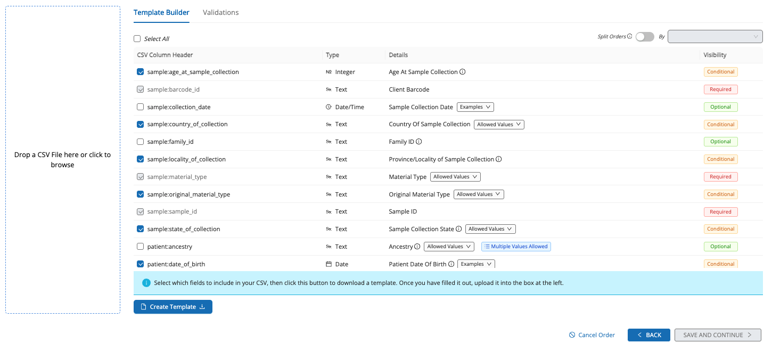Click the Text type icon for sample:sample_id
Viewport: 772px width, 351px height.
(328, 211)
